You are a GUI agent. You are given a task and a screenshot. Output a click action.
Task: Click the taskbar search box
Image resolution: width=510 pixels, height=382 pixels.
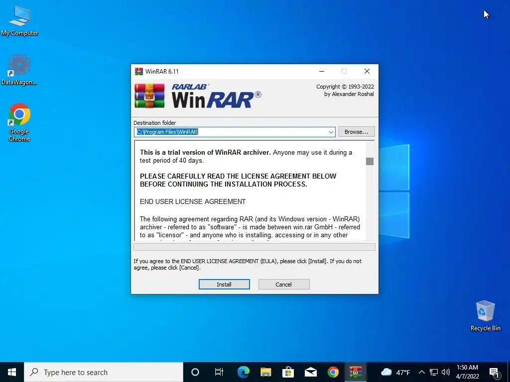click(x=104, y=372)
